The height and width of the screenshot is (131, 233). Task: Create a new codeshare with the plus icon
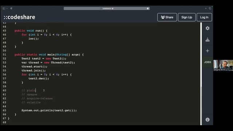208,51
